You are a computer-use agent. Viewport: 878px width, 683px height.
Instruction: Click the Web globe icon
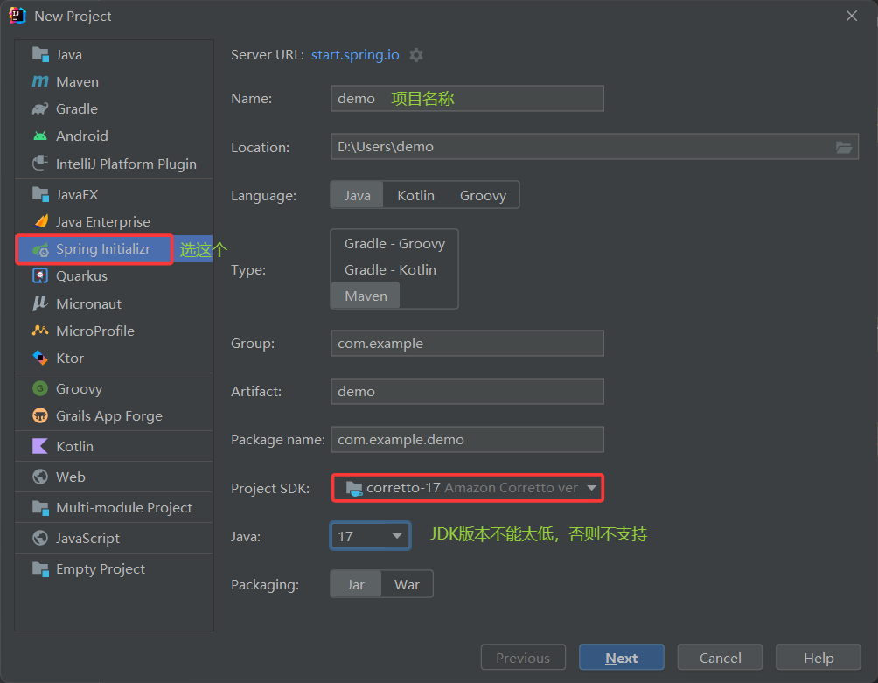40,477
